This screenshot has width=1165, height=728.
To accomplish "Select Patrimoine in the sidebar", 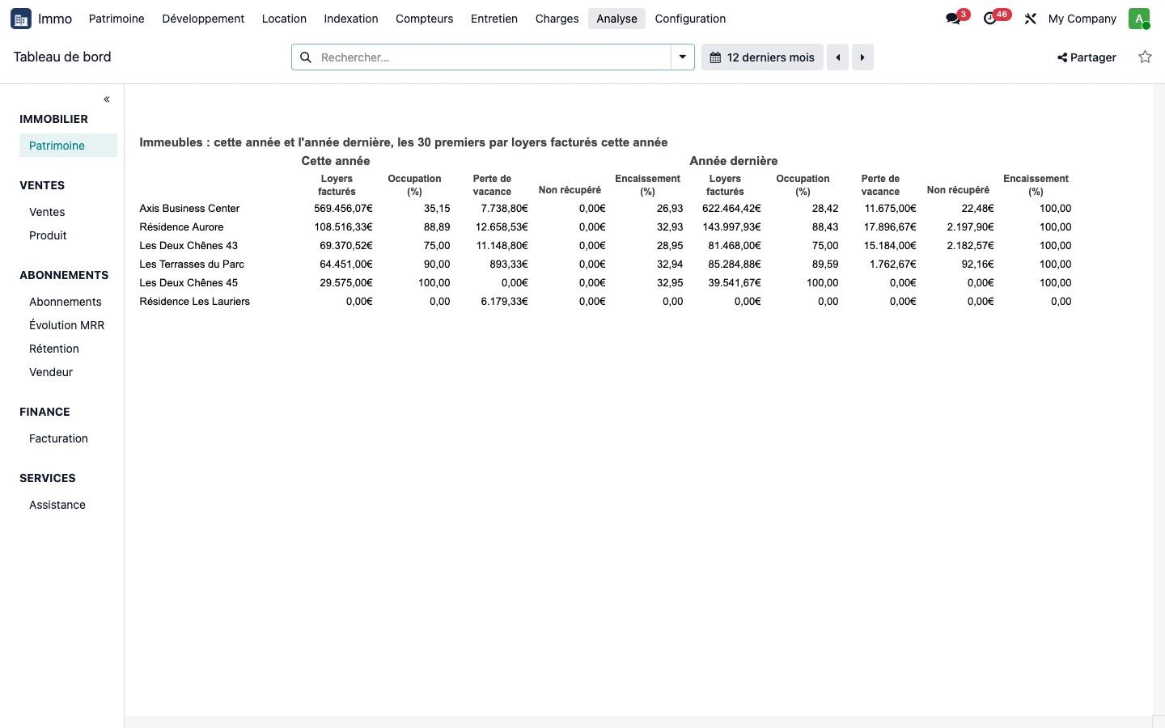I will tap(68, 146).
